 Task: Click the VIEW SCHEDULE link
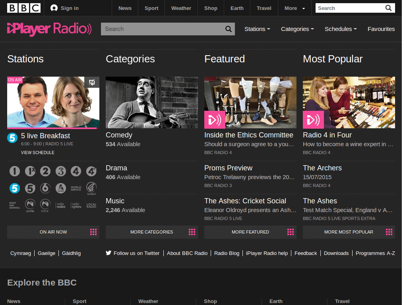pyautogui.click(x=37, y=152)
